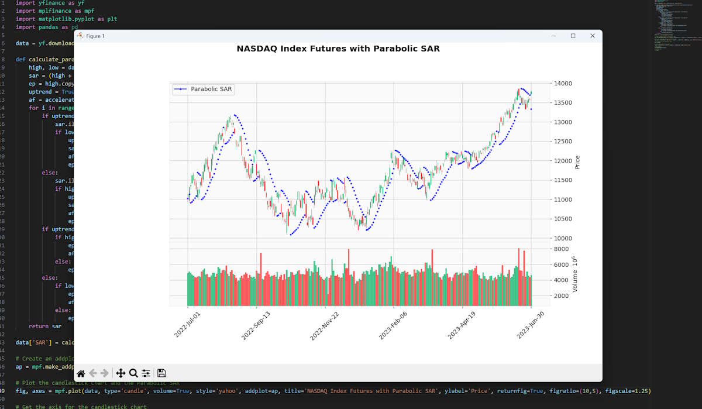Click the Forward arrow in the figure toolbar
Image resolution: width=702 pixels, height=409 pixels.
105,373
